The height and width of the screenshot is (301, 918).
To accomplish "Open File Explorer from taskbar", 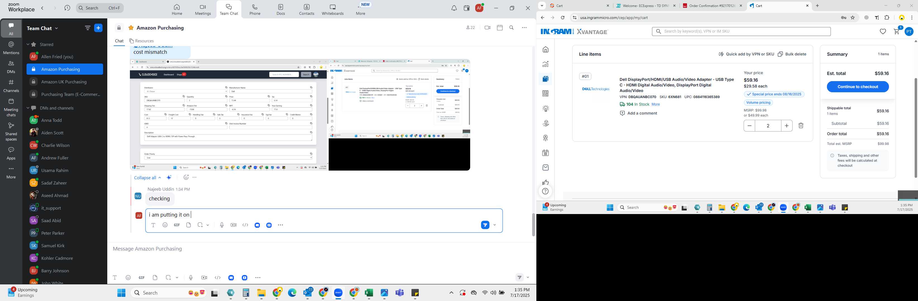I will tap(261, 293).
